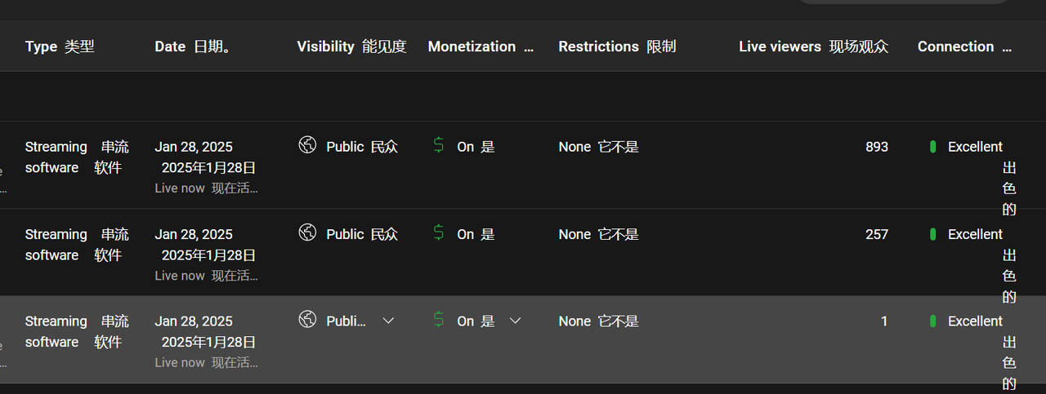1046x394 pixels.
Task: Sort by the Date column header
Action: [193, 46]
